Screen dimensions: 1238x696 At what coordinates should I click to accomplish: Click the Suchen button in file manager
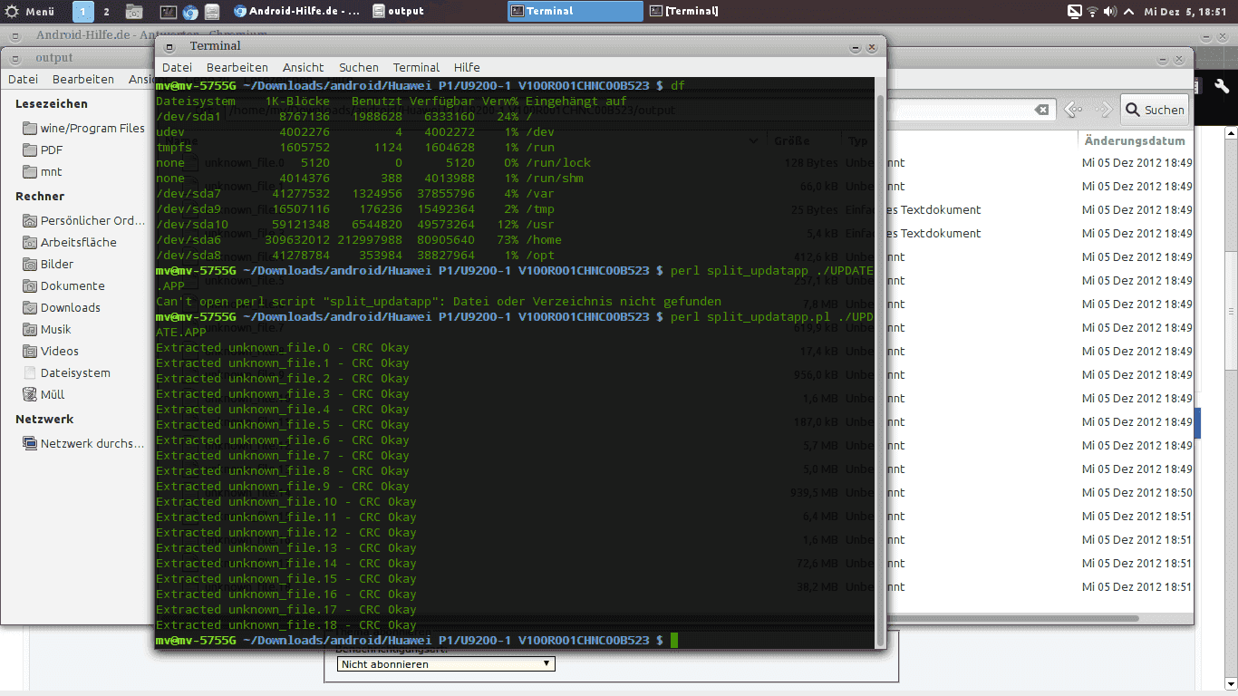point(1155,110)
